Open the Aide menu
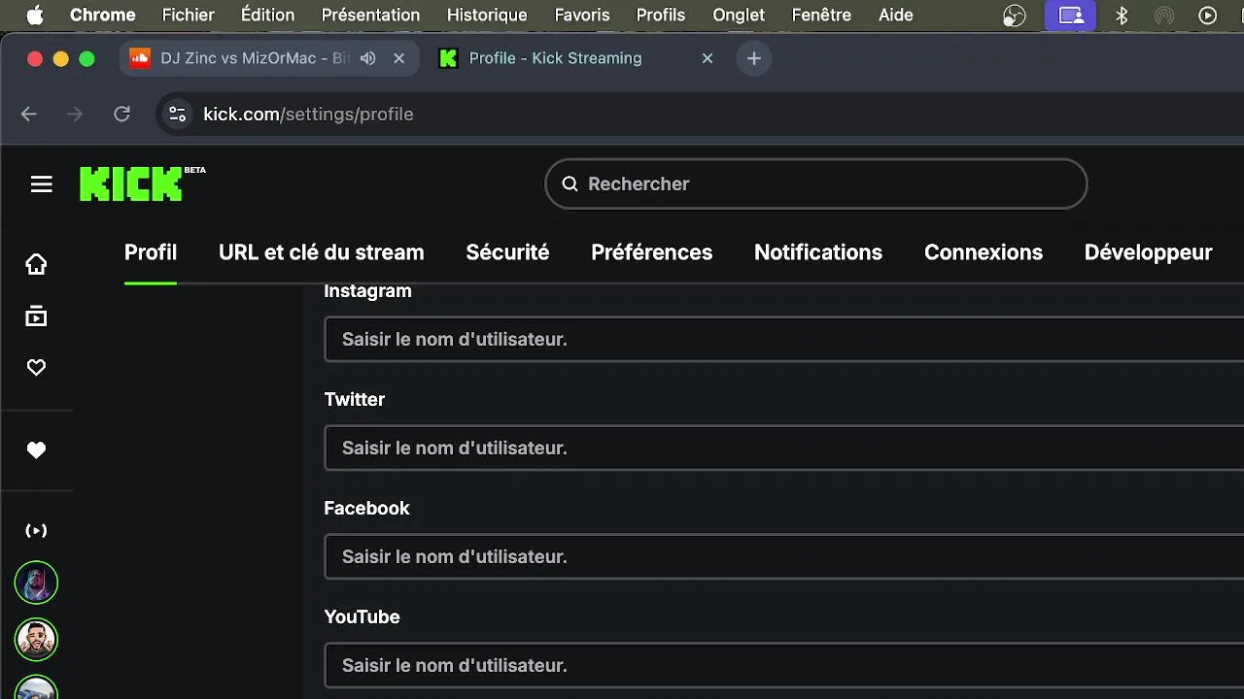Viewport: 1244px width, 699px height. point(896,15)
